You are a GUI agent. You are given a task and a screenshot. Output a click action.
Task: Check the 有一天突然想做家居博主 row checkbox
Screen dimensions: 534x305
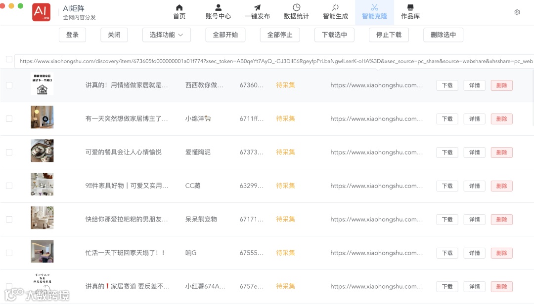(9, 118)
